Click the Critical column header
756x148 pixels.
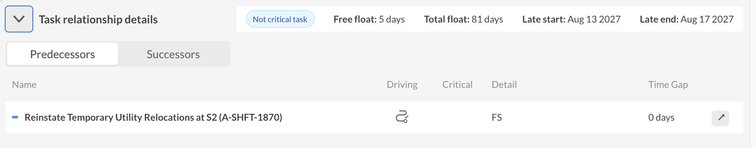(457, 85)
